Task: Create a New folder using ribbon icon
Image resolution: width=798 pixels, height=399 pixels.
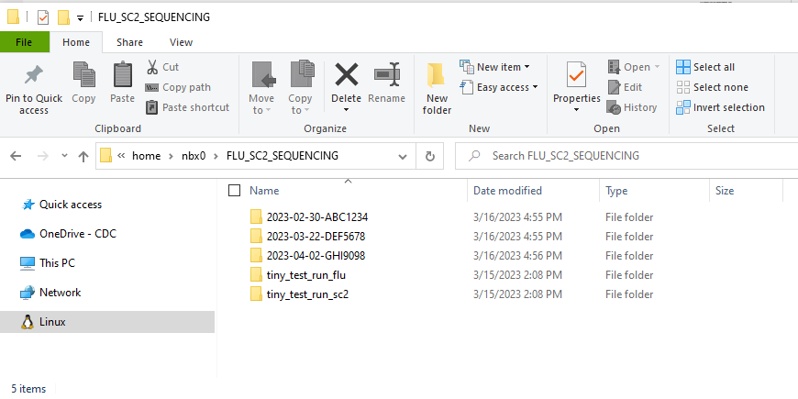Action: 437,76
